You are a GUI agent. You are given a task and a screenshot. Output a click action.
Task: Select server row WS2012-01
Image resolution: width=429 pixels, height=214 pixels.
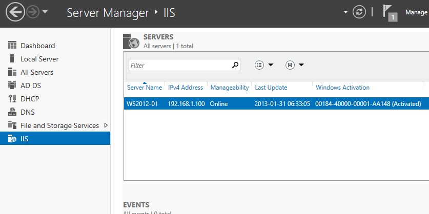point(276,103)
